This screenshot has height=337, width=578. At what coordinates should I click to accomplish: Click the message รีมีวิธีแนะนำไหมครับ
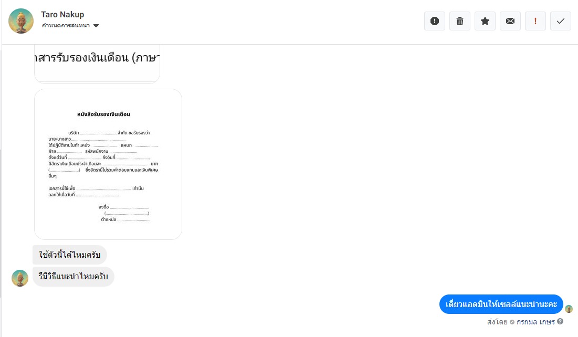point(73,277)
